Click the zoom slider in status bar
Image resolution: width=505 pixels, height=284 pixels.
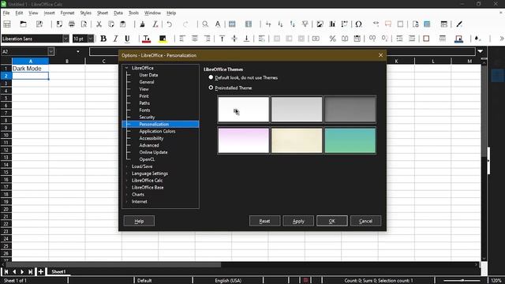(x=462, y=281)
